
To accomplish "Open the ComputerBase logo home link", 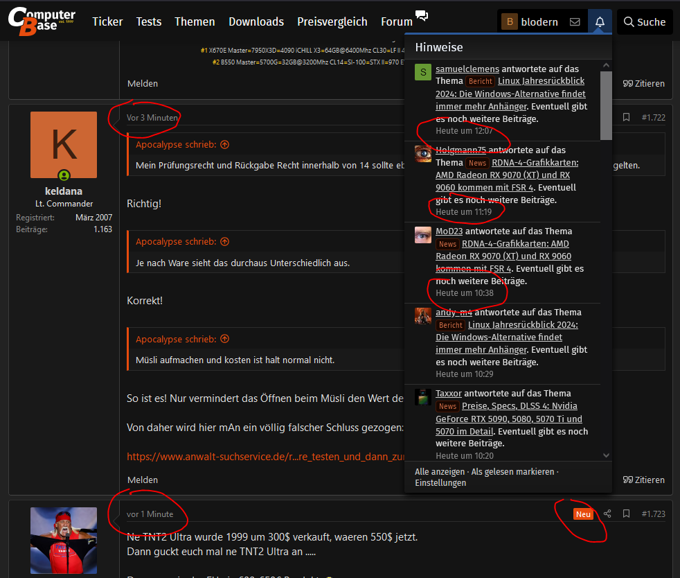I will [42, 21].
